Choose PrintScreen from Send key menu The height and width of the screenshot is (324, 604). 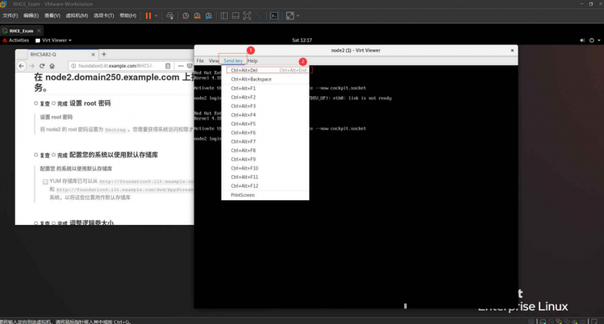pos(265,195)
